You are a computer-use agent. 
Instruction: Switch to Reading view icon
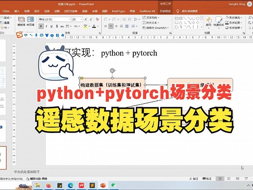237,179
